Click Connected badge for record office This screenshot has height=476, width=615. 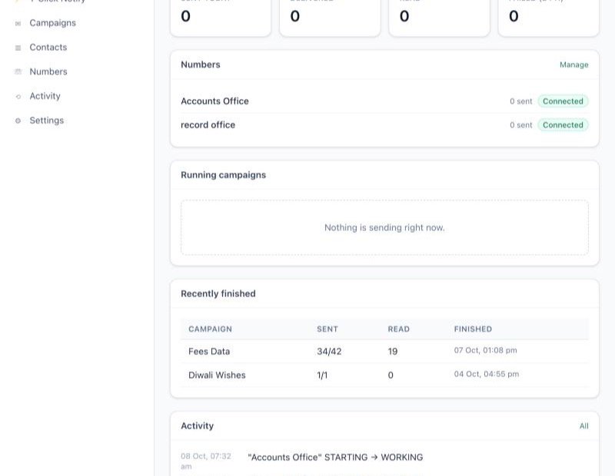[x=563, y=125]
